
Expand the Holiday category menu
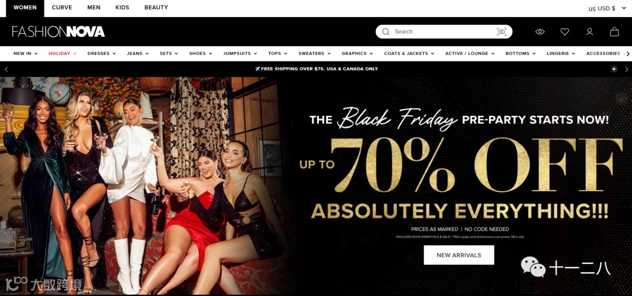(x=63, y=53)
